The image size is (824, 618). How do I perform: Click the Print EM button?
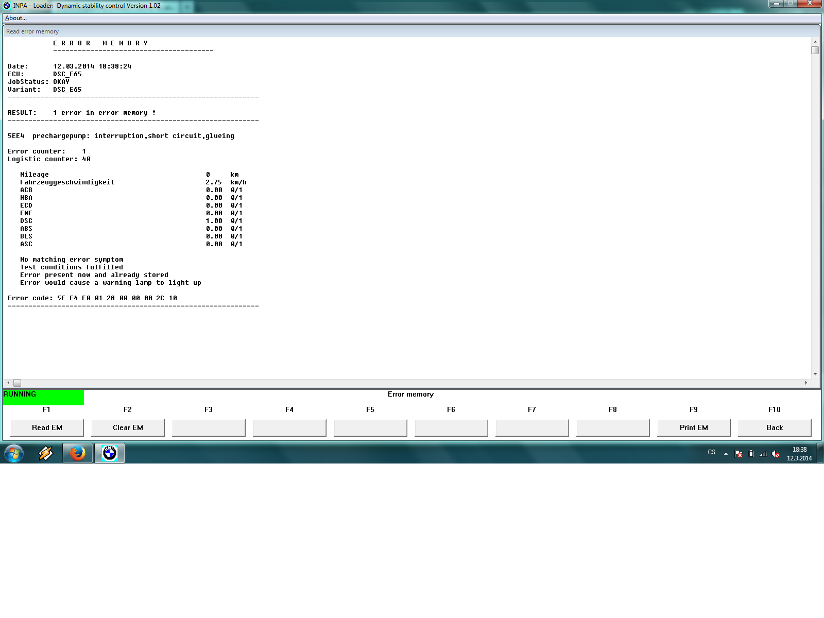(694, 427)
